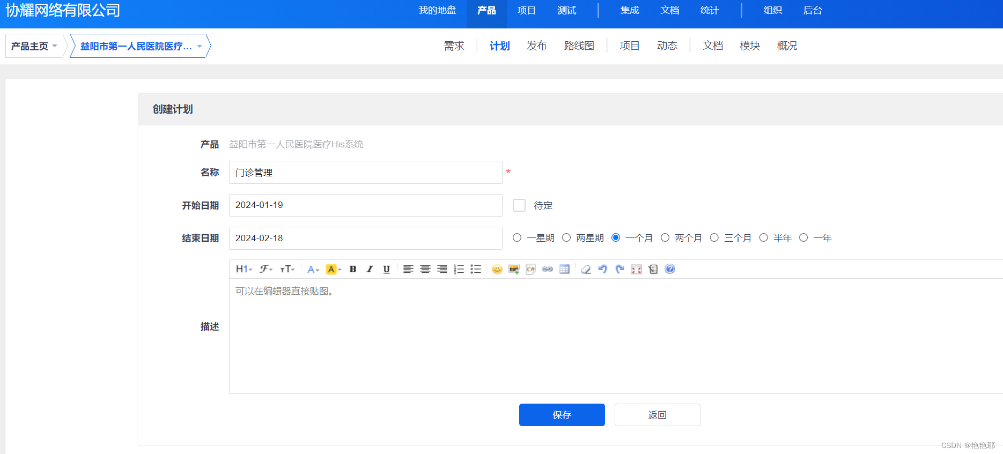1003x454 pixels.
Task: Click the 保存 button
Action: (x=562, y=415)
